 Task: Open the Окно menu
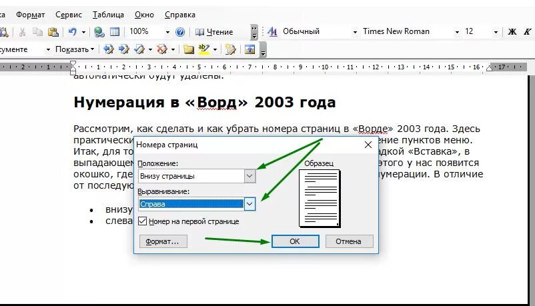click(144, 15)
